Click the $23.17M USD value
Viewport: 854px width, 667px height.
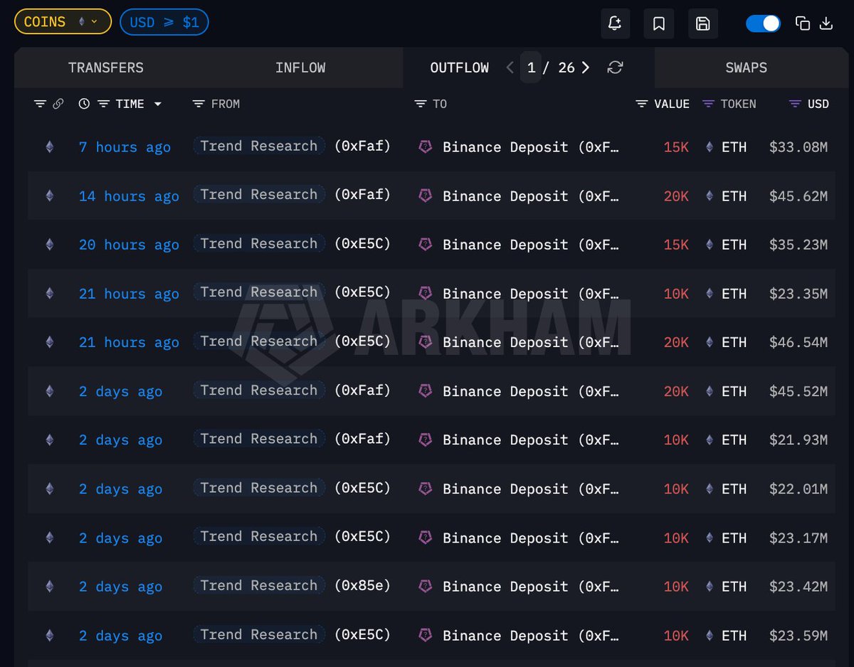798,538
